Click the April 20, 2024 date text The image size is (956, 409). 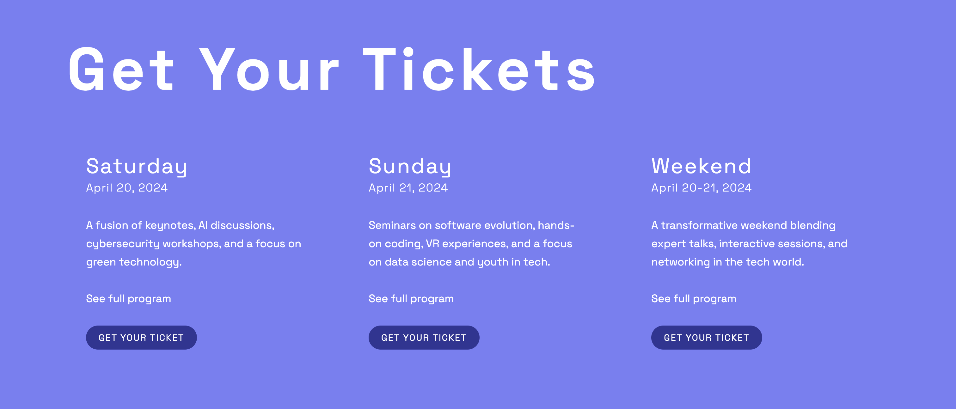[127, 188]
